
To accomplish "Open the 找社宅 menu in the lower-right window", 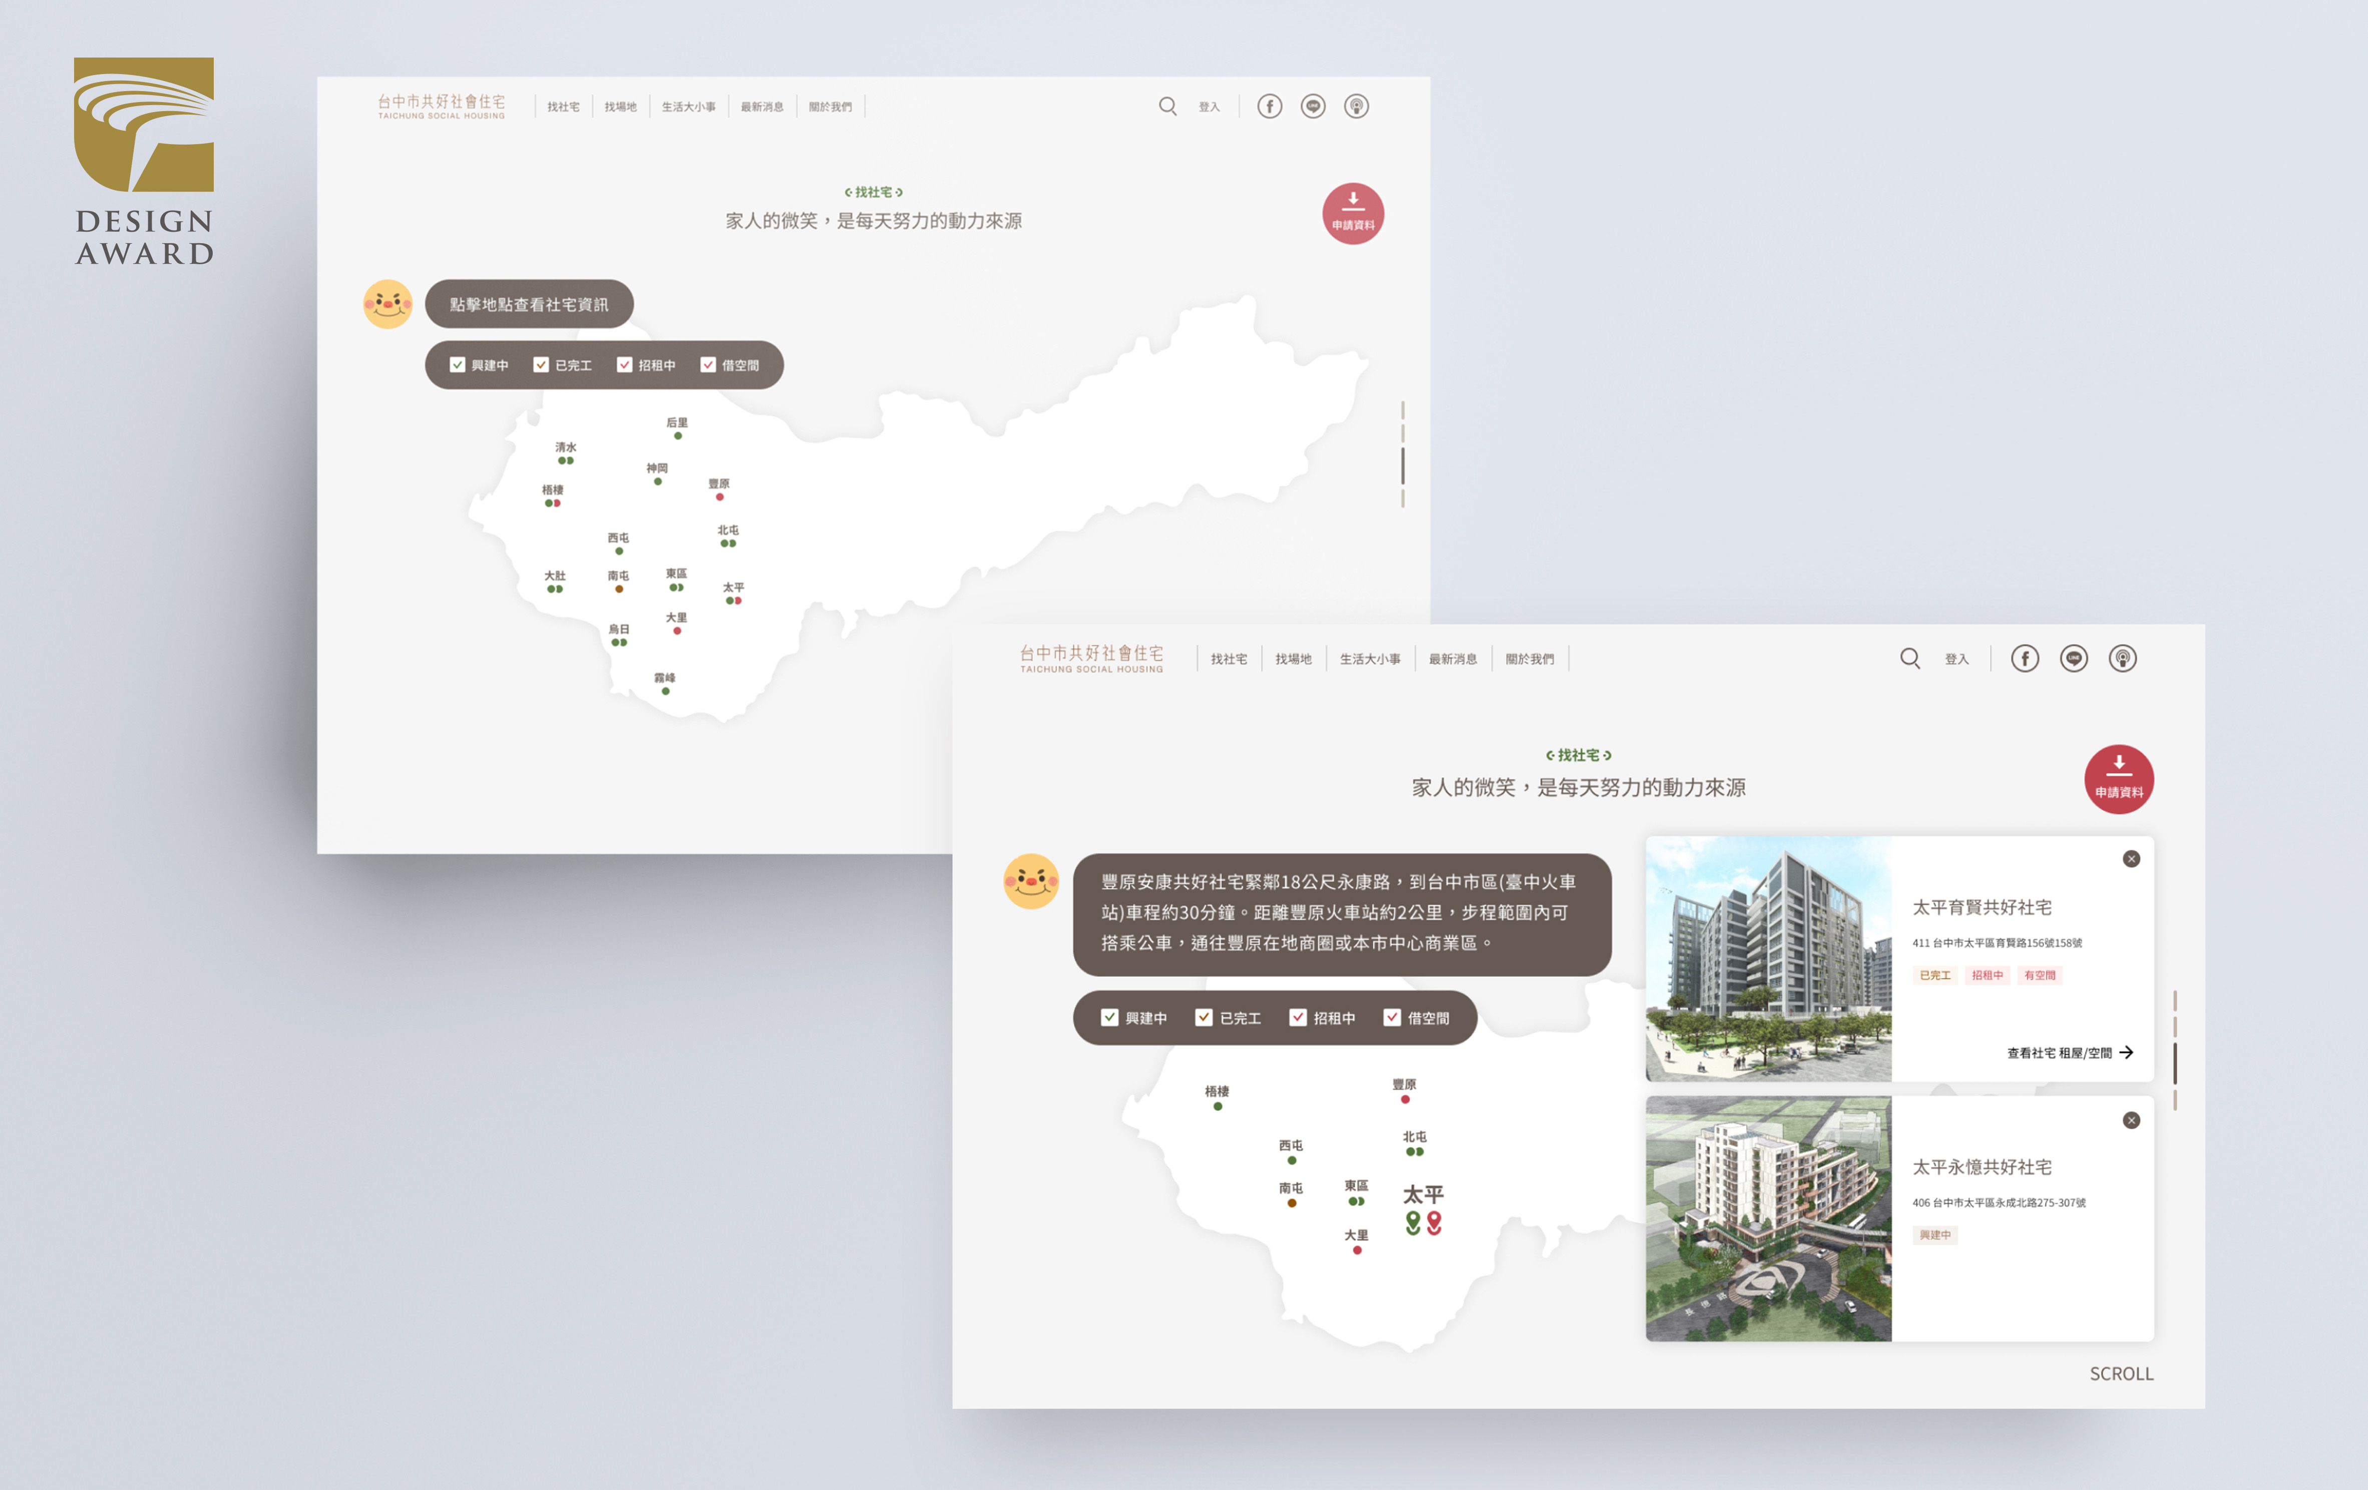I will pos(1228,660).
